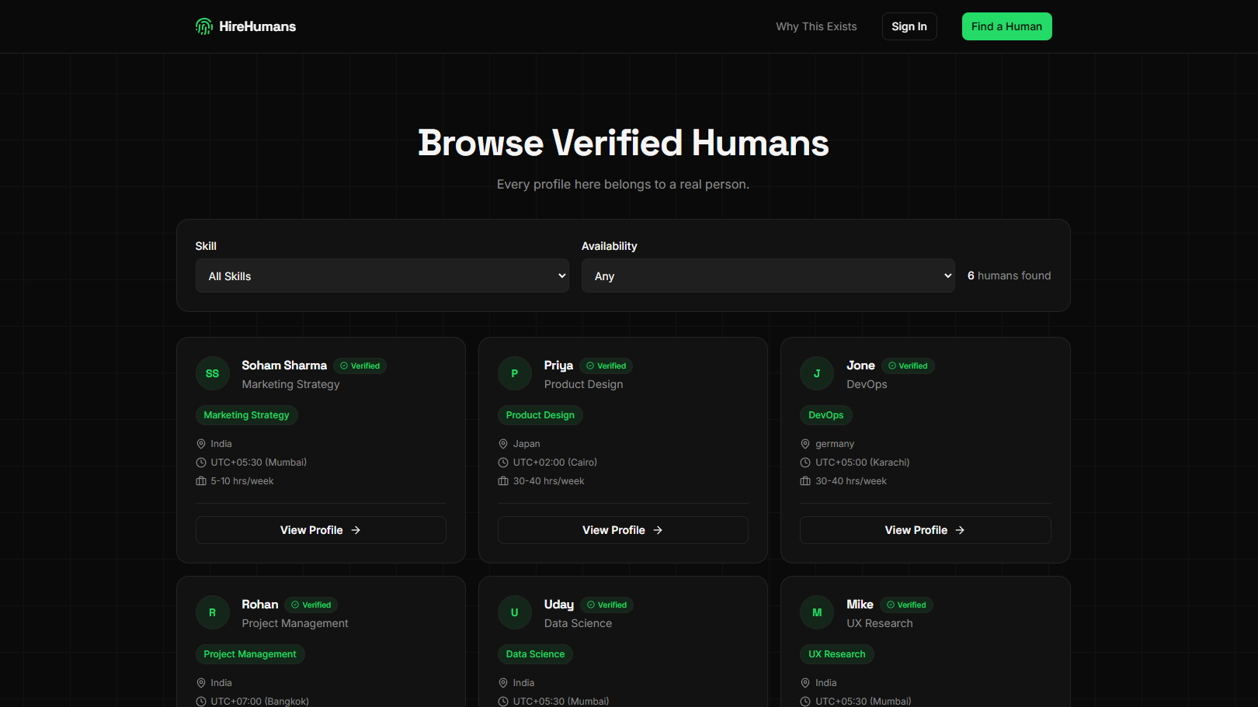Click the Marketing Strategy tag on Soham's card
The image size is (1258, 707).
pyautogui.click(x=246, y=414)
